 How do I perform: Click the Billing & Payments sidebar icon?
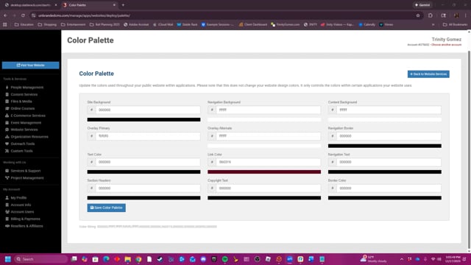pos(7,219)
